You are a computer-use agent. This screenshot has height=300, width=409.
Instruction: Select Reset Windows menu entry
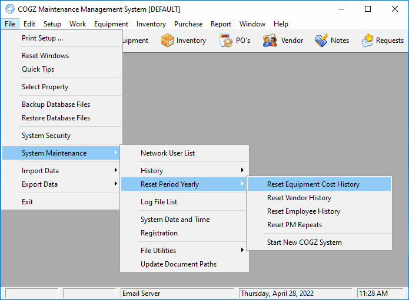(62, 56)
